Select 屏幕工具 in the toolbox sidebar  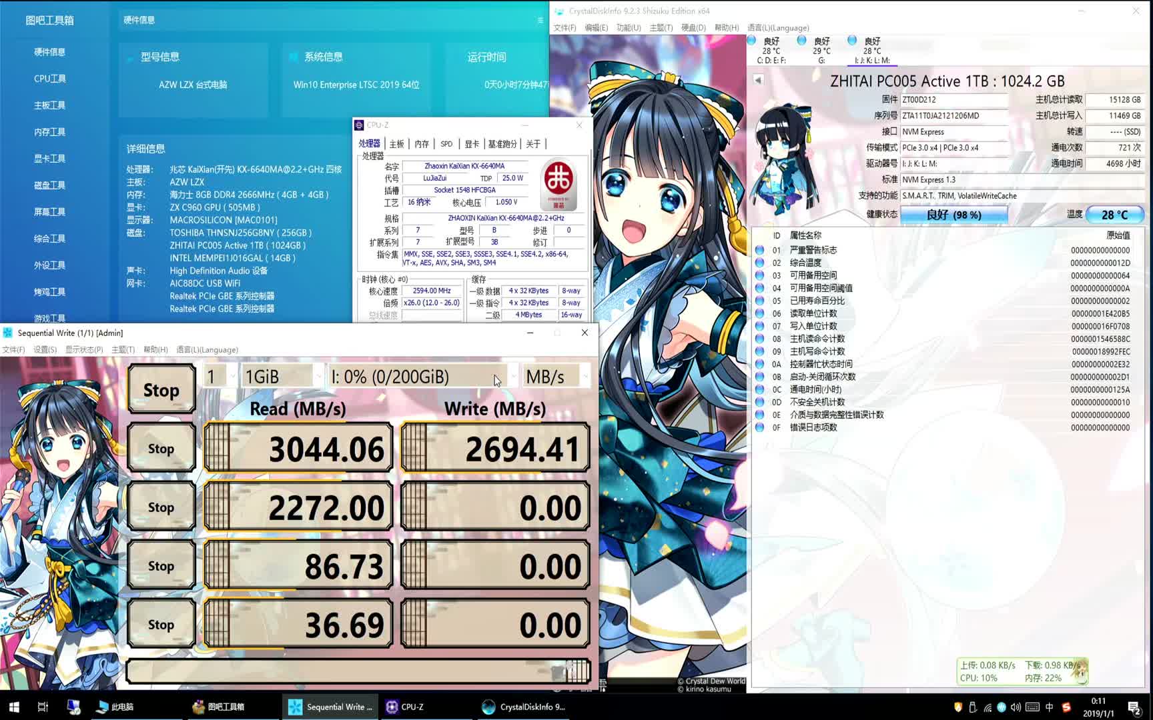[x=50, y=212]
